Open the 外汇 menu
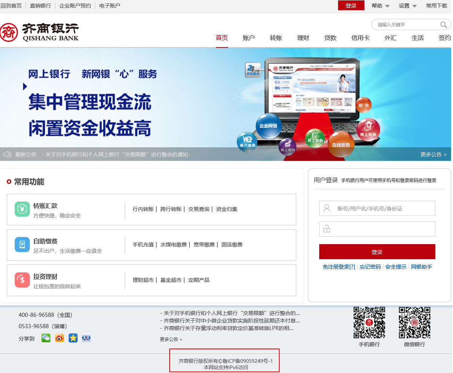 coord(390,38)
